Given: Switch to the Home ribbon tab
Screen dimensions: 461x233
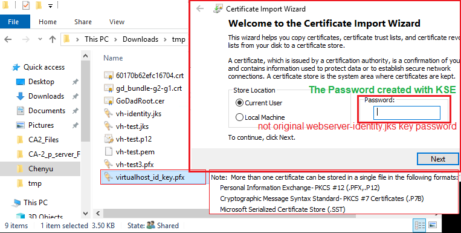Looking at the screenshot, I should (x=48, y=22).
